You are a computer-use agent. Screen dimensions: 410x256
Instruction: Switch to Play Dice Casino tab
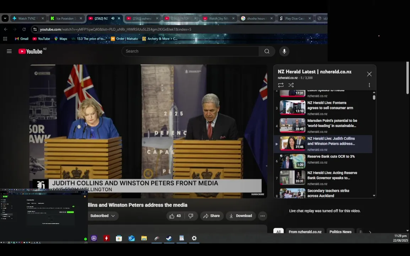coord(295,18)
